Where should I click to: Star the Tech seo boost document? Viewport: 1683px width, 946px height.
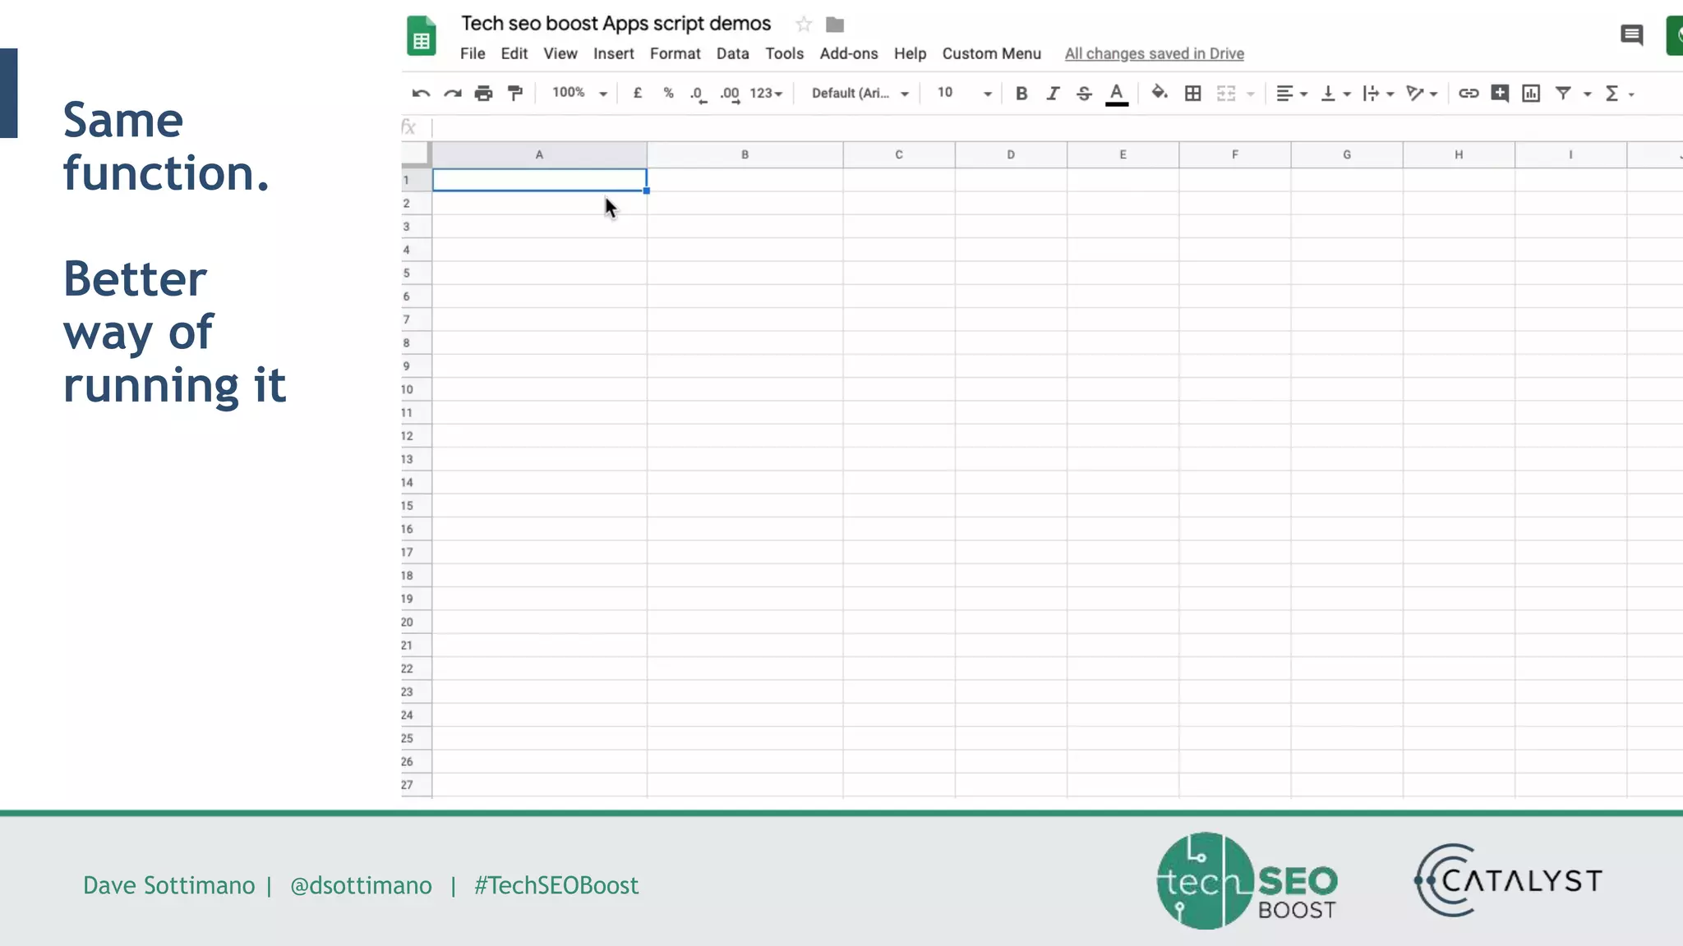coord(804,25)
